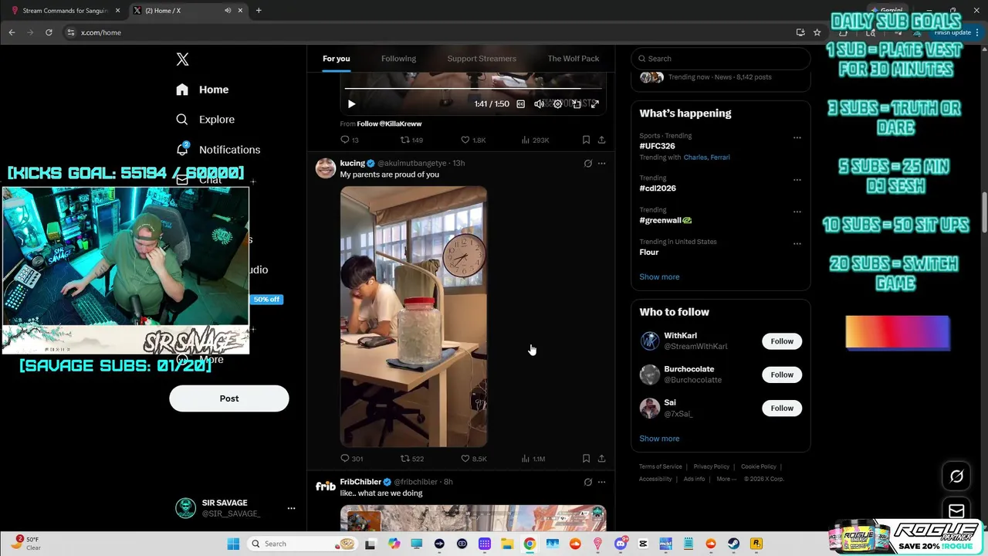Enter video fullscreen mode
988x556 pixels.
(594, 104)
